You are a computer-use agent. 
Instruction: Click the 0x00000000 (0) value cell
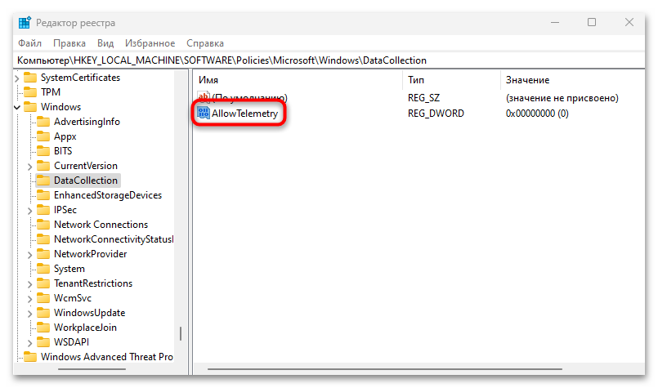[x=537, y=114]
